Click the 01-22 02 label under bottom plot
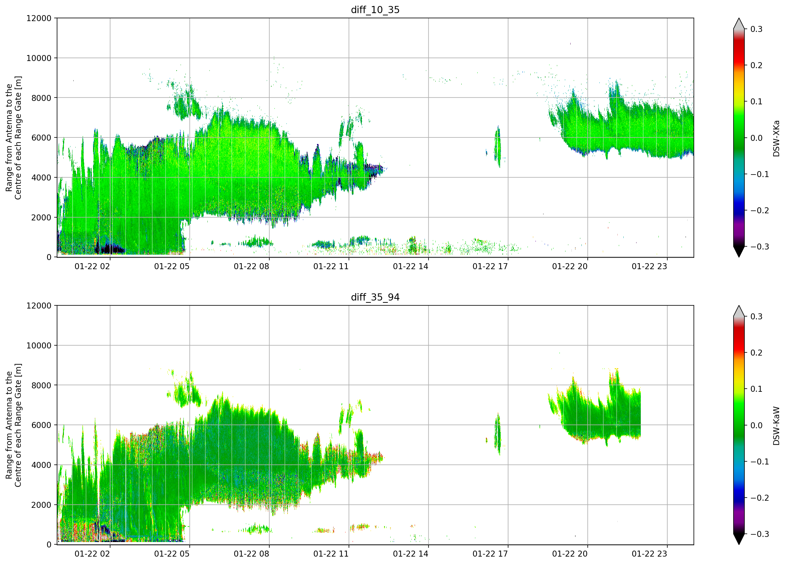This screenshot has width=786, height=564. tap(92, 554)
